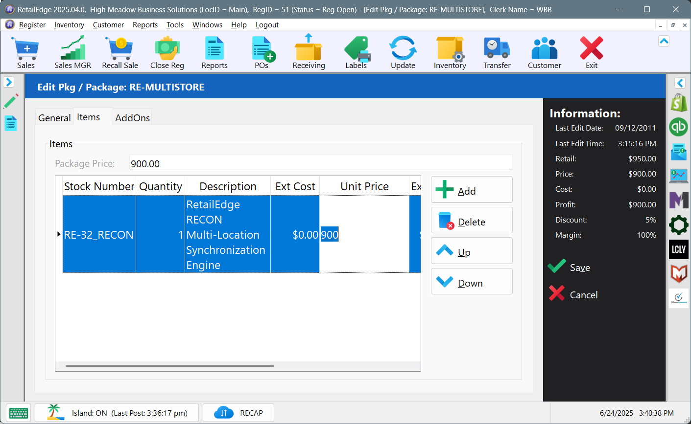
Task: Open Close Reg toolbar icon
Action: pos(167,52)
